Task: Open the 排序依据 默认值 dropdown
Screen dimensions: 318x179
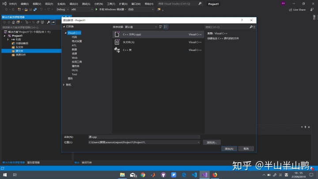Action: [141, 27]
